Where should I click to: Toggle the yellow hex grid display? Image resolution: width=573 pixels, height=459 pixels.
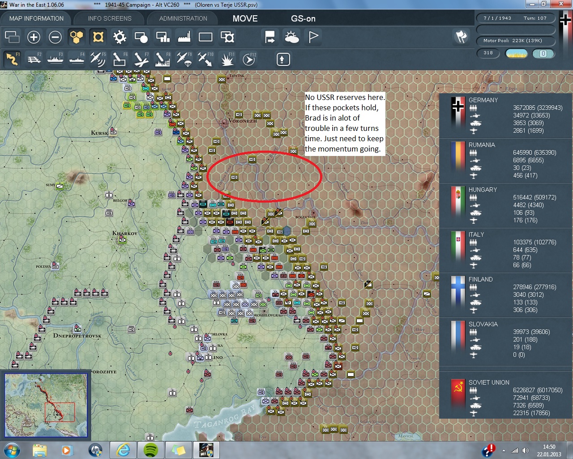click(77, 37)
